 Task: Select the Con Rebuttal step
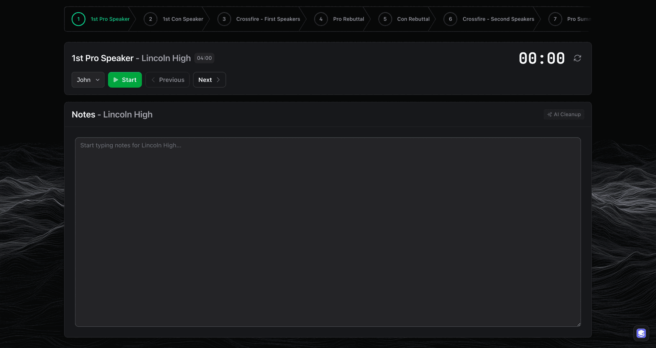point(404,19)
